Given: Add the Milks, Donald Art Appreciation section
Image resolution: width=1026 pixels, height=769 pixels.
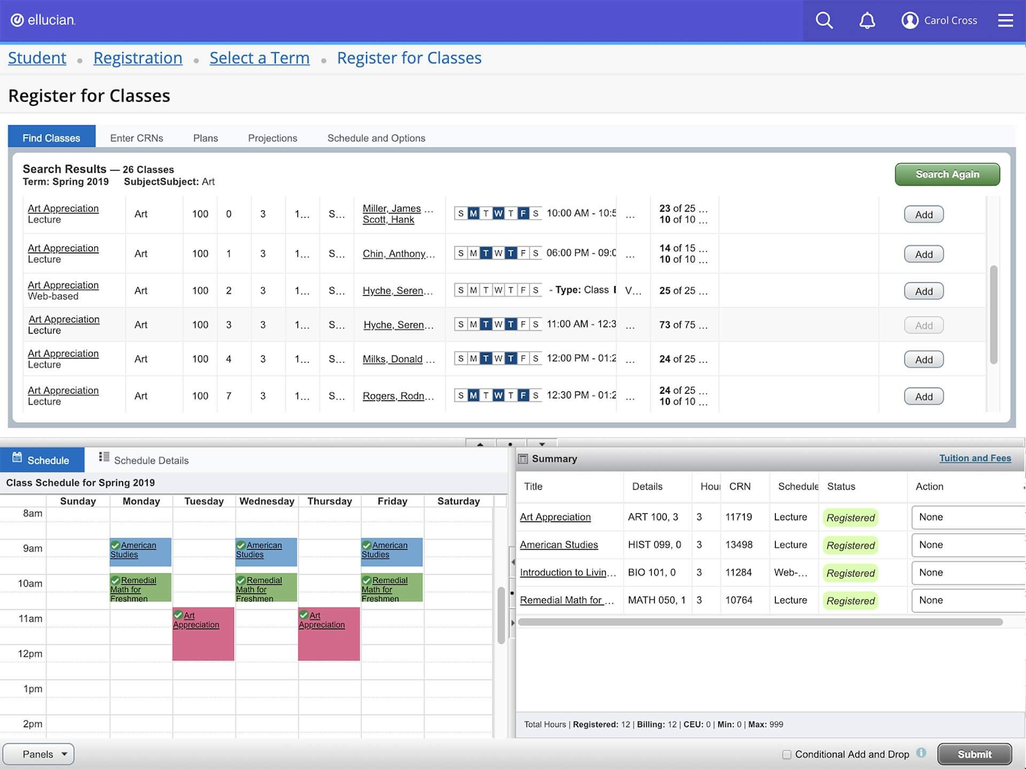Looking at the screenshot, I should click(x=923, y=360).
